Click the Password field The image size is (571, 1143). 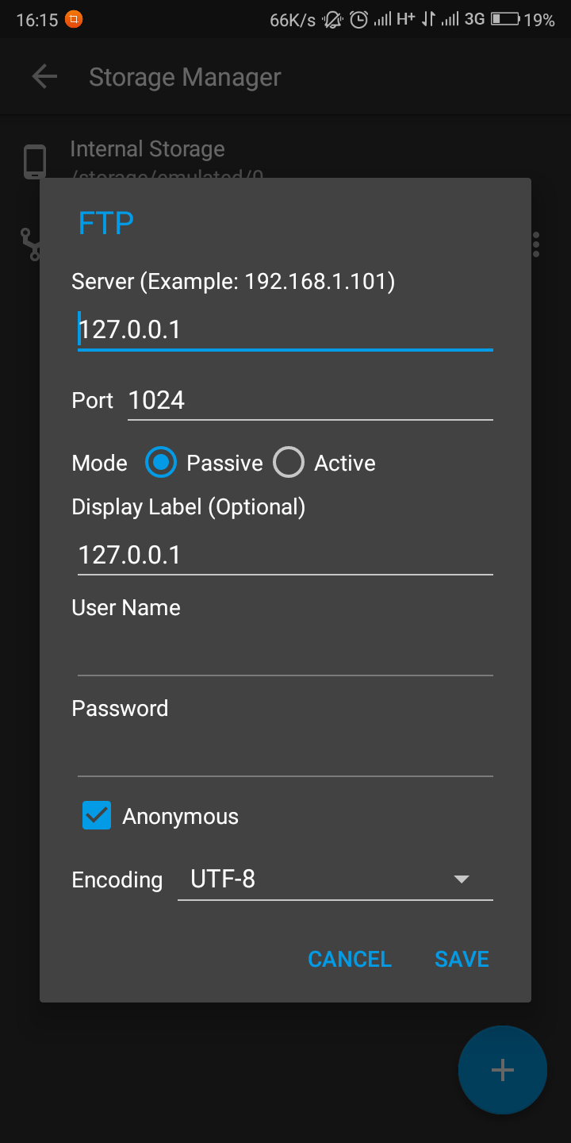pyautogui.click(x=285, y=752)
